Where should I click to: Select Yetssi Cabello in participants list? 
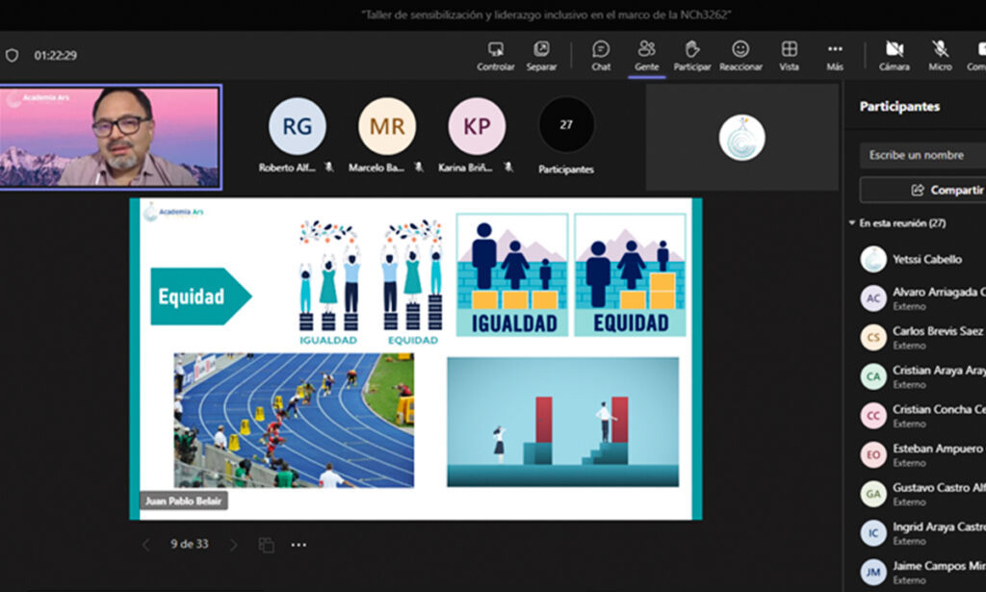coord(925,259)
